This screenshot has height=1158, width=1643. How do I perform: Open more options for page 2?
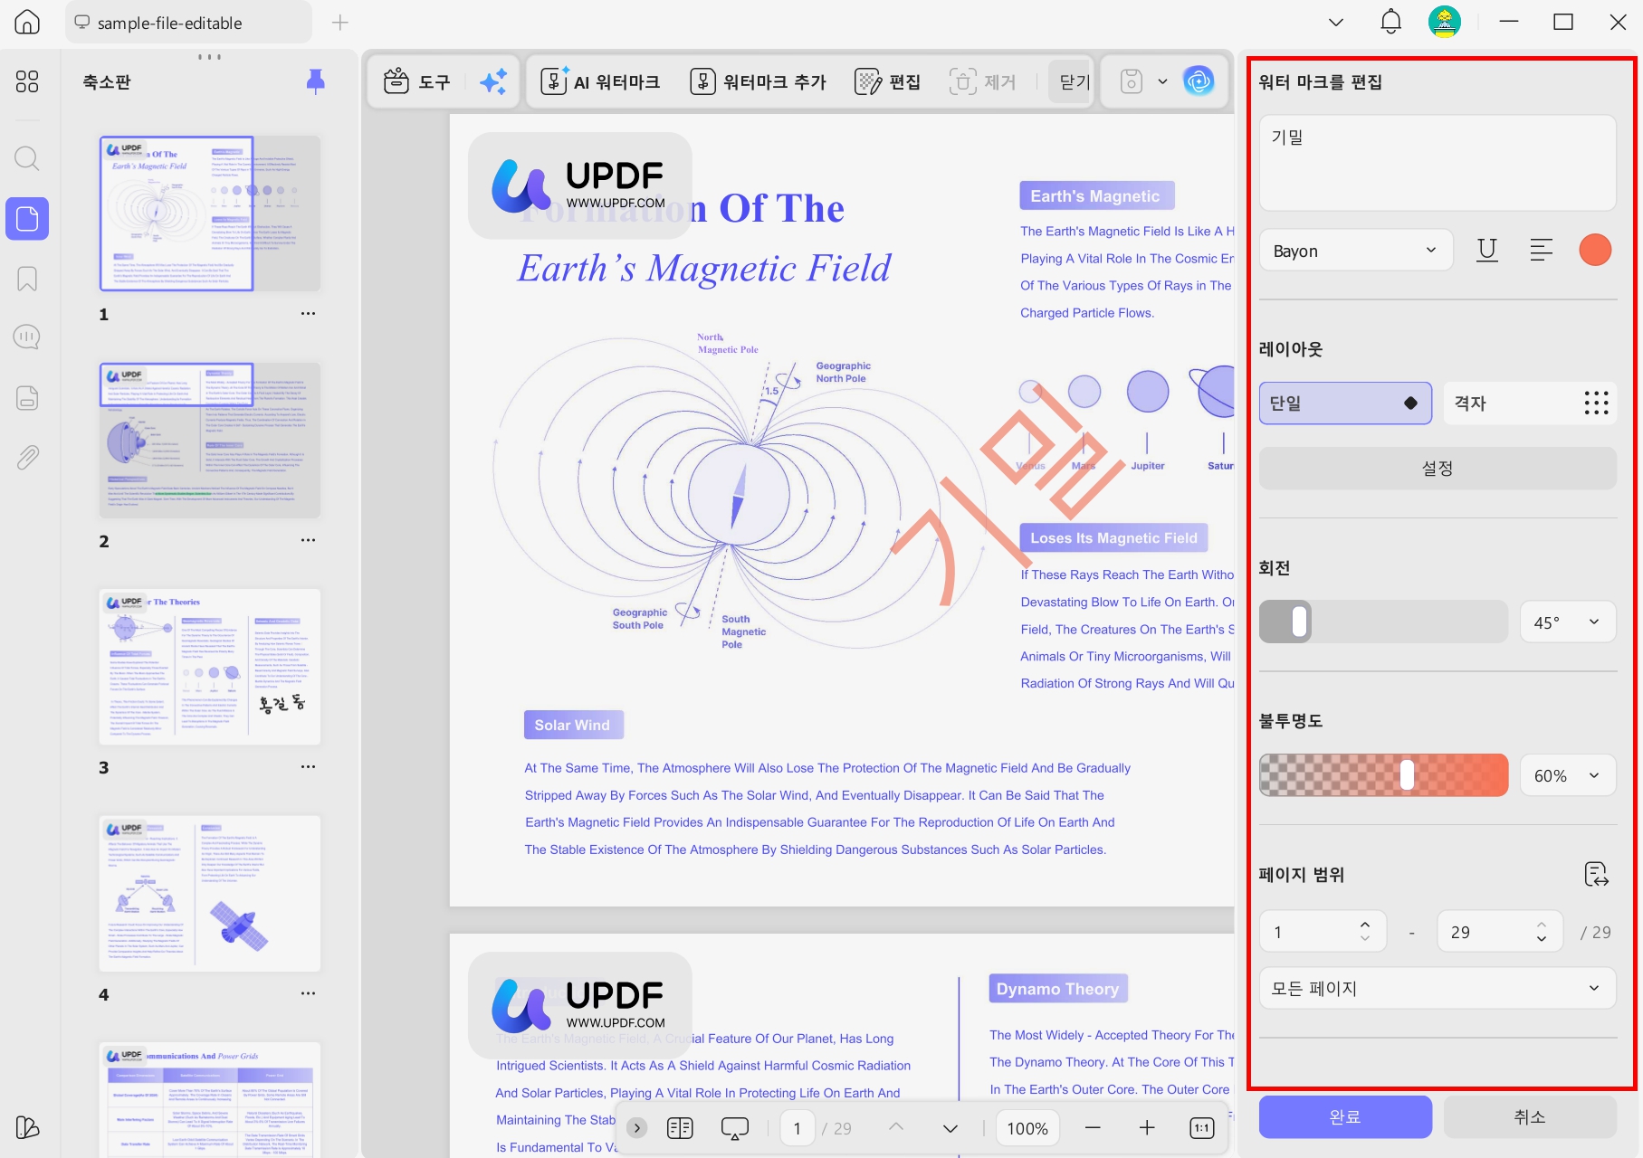click(x=308, y=540)
